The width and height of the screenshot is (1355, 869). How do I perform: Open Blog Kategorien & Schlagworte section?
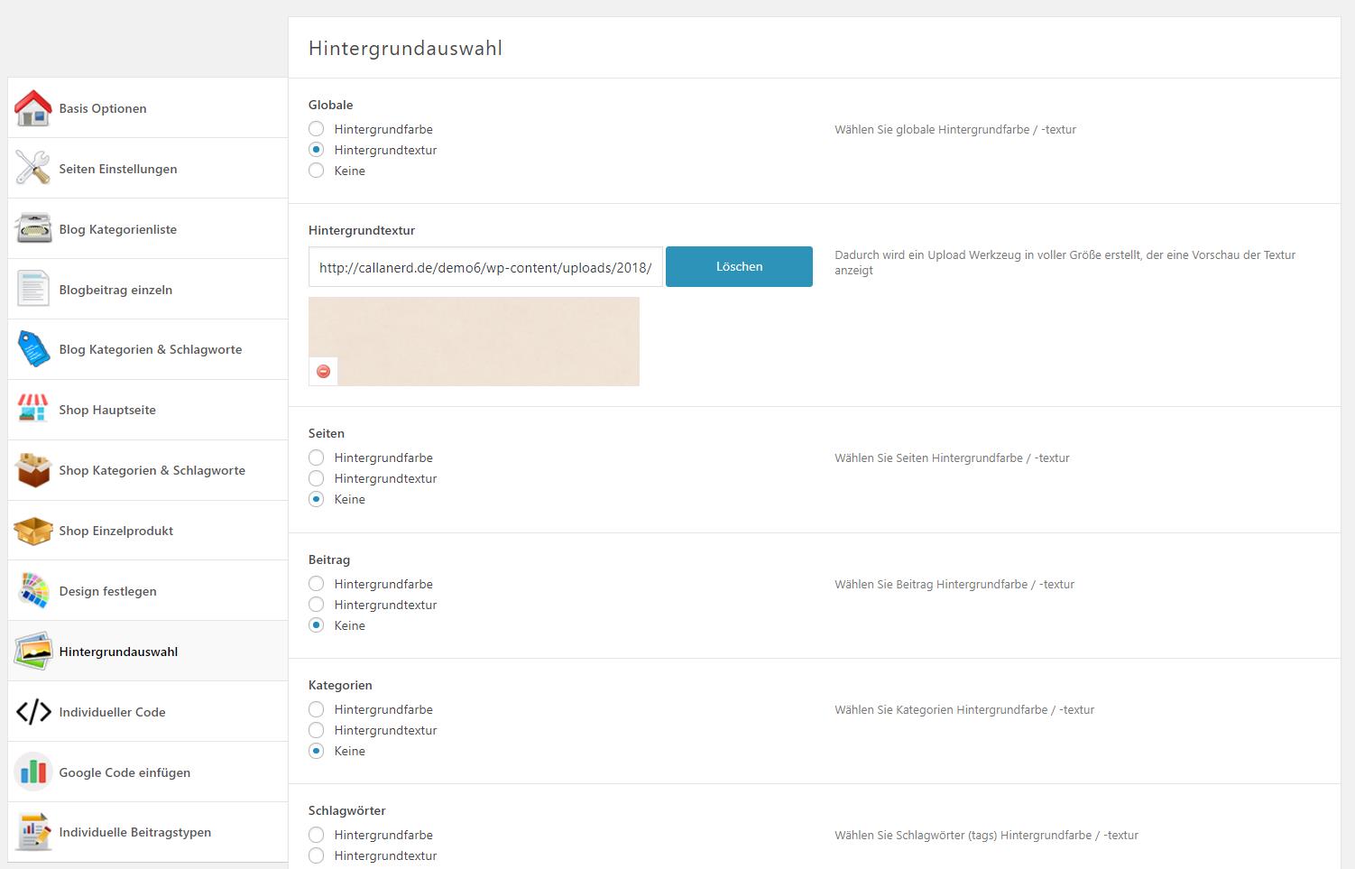pos(148,349)
